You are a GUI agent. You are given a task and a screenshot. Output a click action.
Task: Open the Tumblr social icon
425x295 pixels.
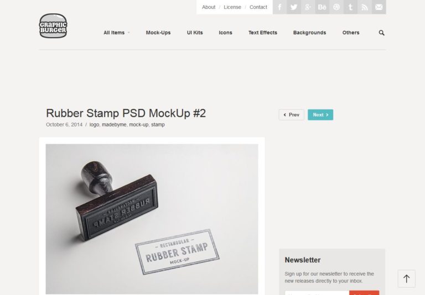click(x=350, y=7)
